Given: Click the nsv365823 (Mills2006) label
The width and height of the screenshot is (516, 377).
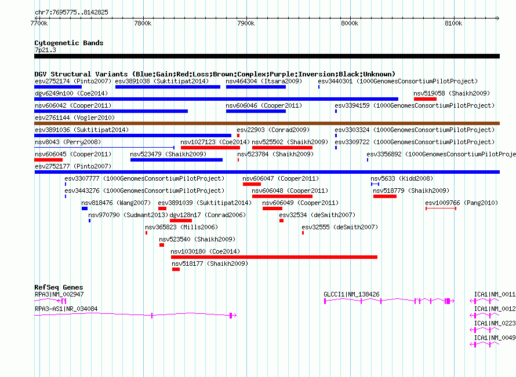Looking at the screenshot, I should pyautogui.click(x=181, y=227).
